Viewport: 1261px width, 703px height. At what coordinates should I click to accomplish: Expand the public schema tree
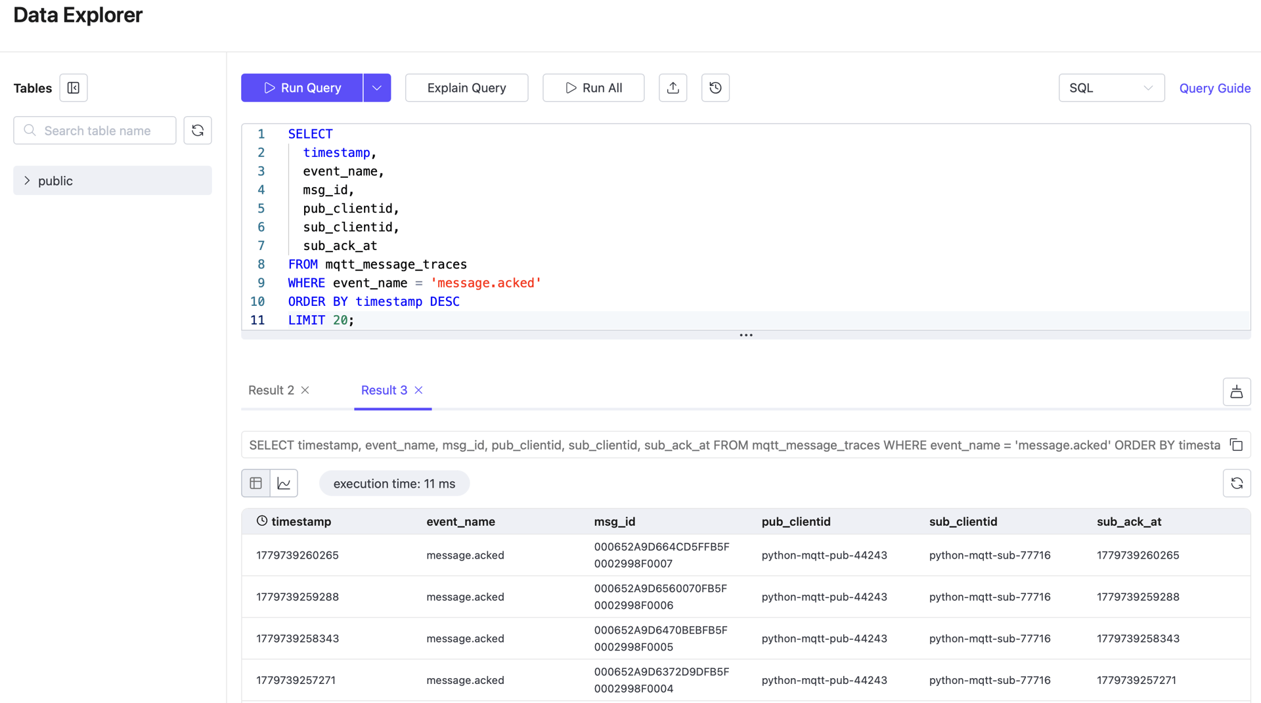coord(27,181)
